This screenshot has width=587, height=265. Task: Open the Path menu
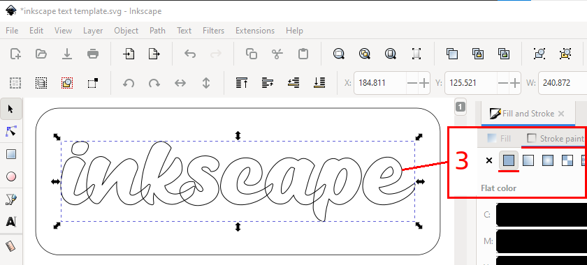157,31
